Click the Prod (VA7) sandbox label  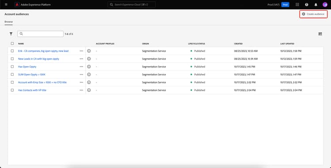(274, 5)
